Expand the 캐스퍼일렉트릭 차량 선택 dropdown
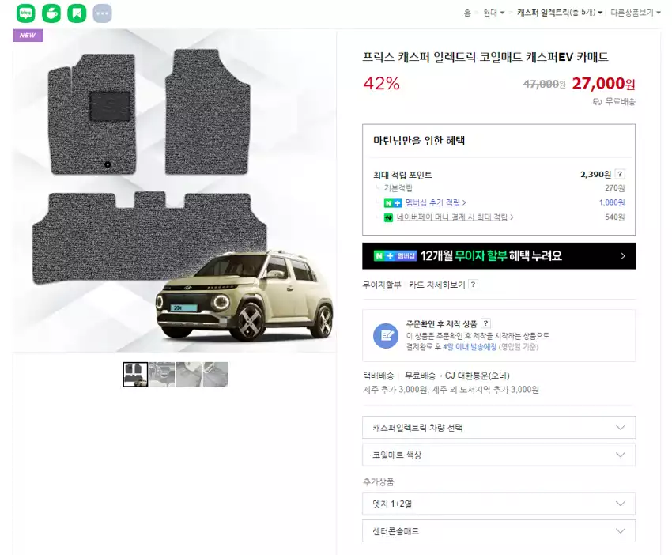 [x=498, y=427]
